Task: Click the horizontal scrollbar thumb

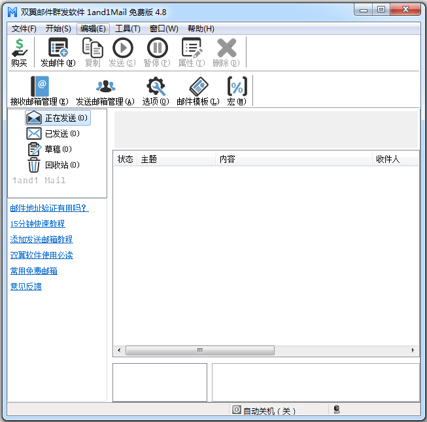Action: point(200,350)
